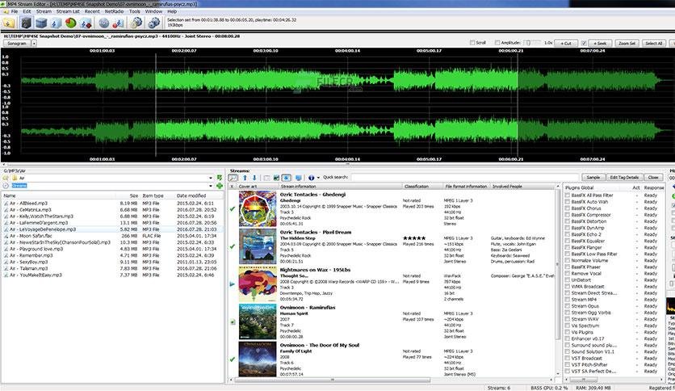Click the gray disc toolbar icon
Screen dimensions: 675x391
click(x=103, y=23)
